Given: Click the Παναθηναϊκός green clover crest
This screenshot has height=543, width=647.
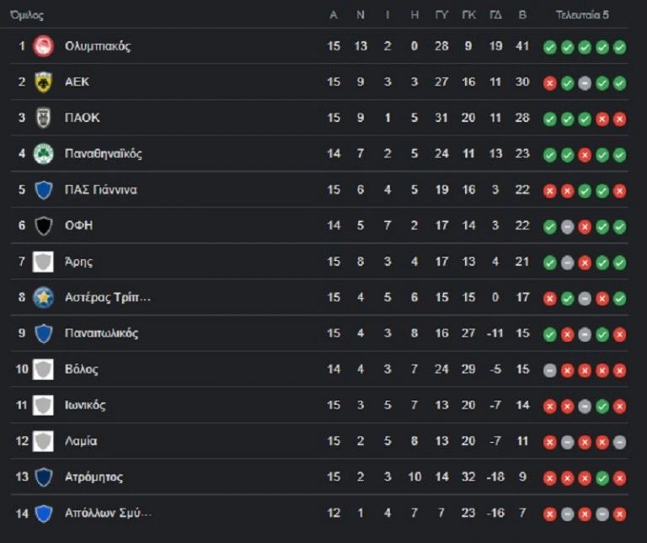Looking at the screenshot, I should 43,153.
